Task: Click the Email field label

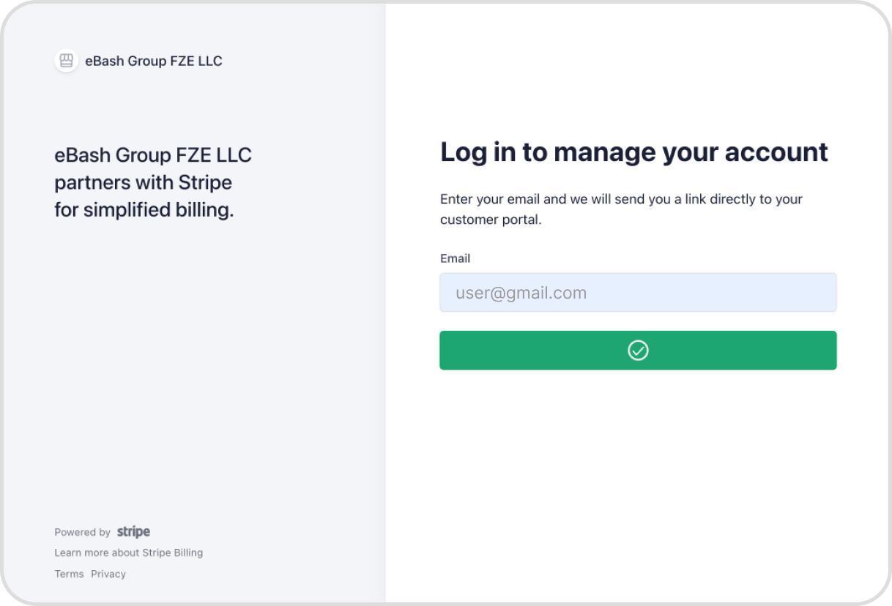Action: pos(455,258)
